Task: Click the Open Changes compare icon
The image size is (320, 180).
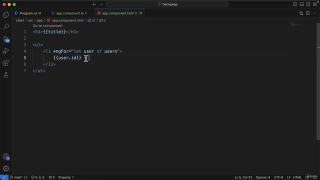Action: click(x=301, y=13)
